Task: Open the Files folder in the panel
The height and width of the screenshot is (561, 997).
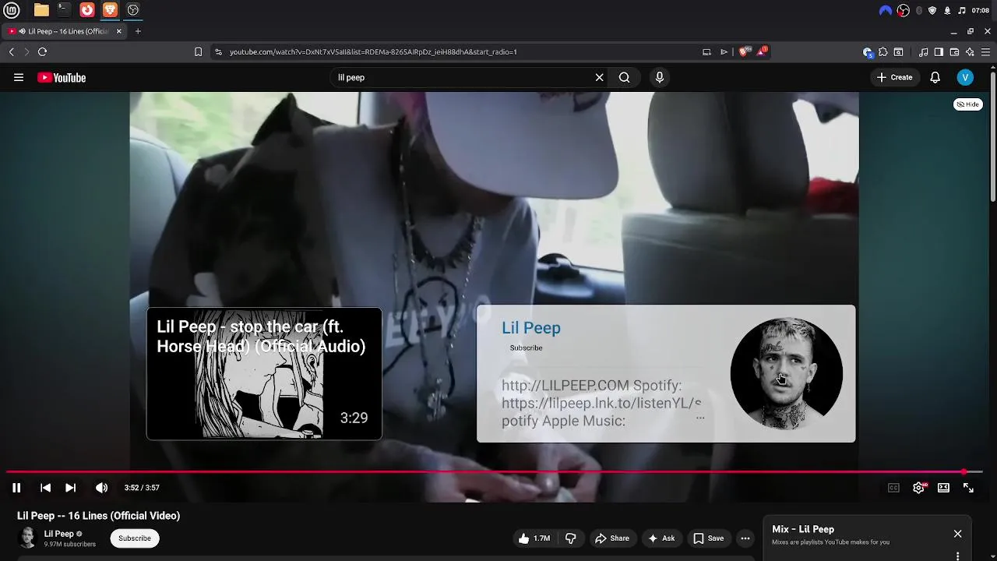Action: point(41,10)
